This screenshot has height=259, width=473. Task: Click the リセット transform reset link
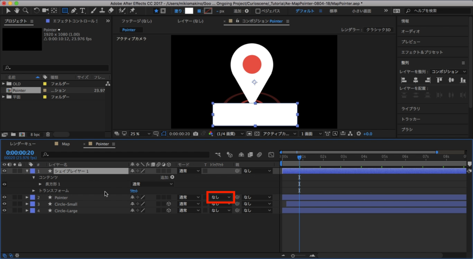click(134, 191)
